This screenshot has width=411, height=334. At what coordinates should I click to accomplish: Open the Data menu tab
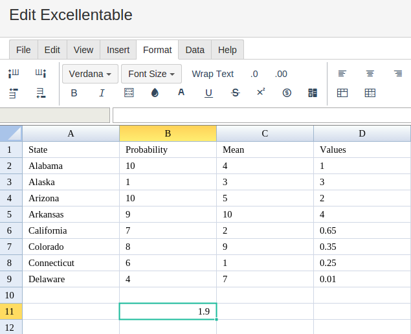coord(195,50)
